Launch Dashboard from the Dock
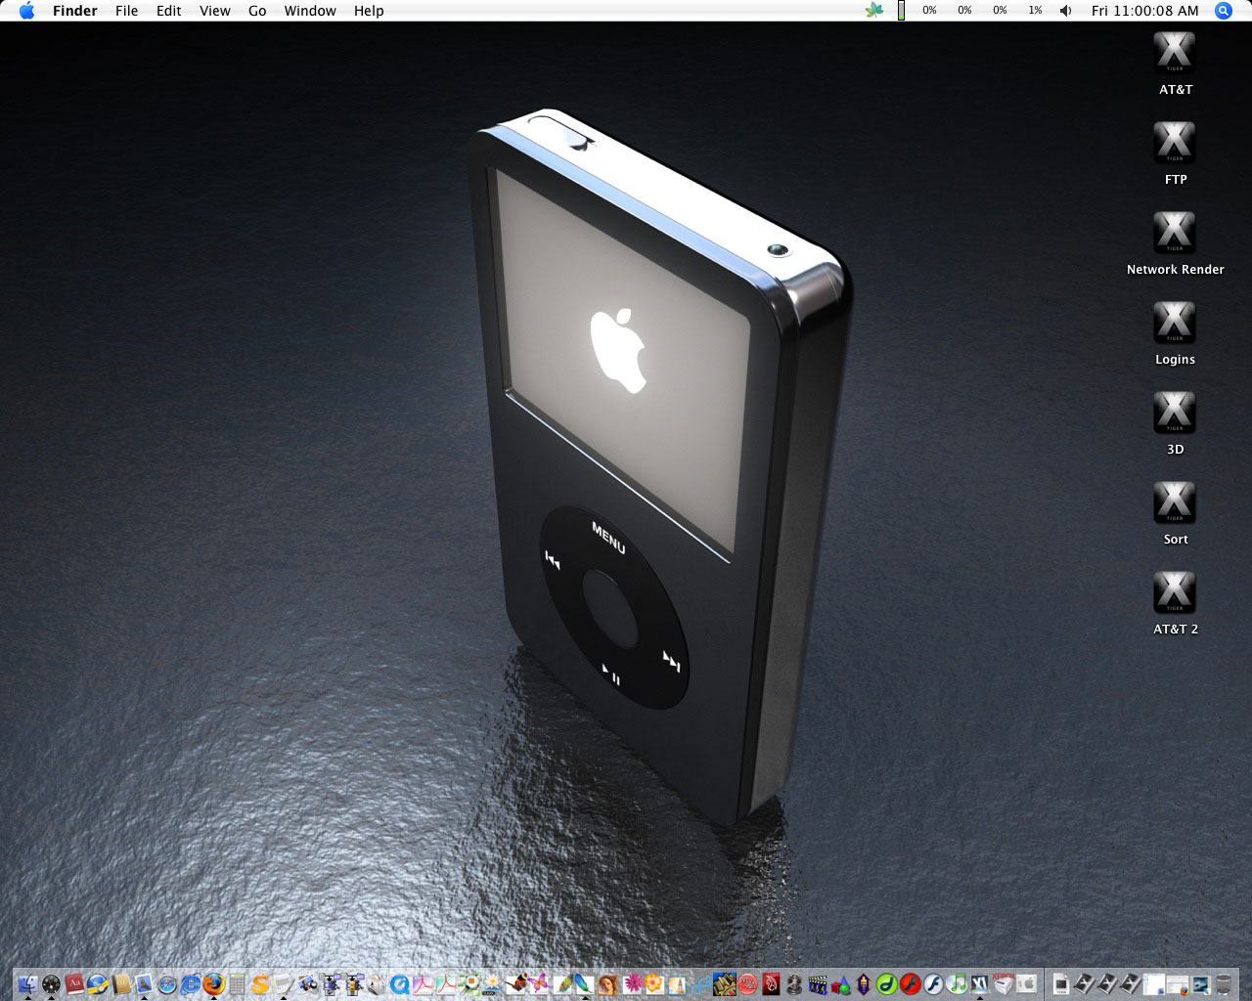The height and width of the screenshot is (1001, 1252). pyautogui.click(x=51, y=983)
